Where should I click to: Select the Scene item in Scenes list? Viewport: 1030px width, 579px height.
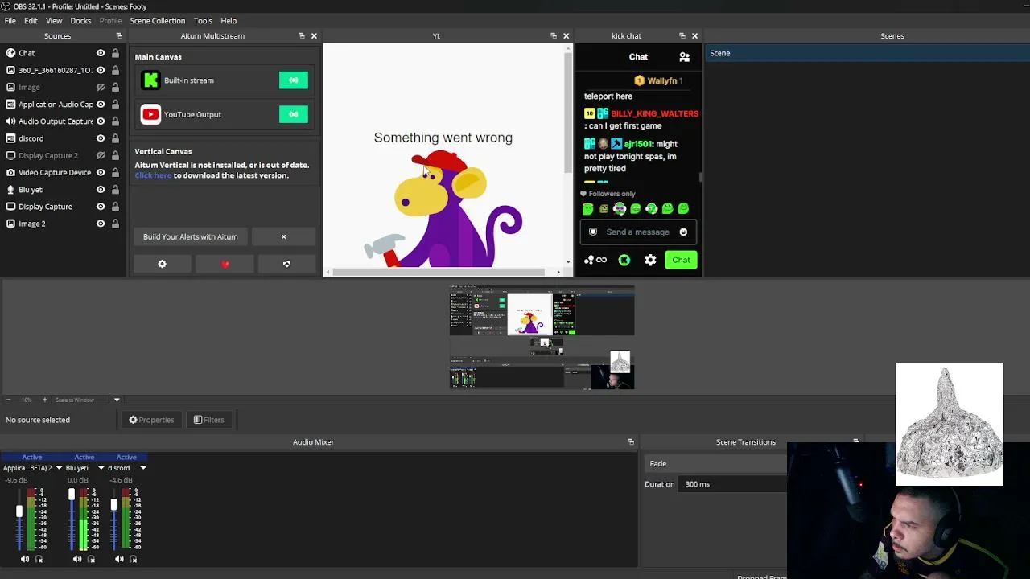click(x=867, y=53)
